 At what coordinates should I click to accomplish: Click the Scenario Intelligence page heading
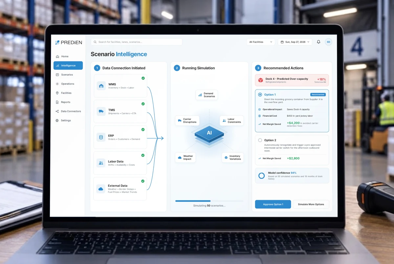coord(119,54)
